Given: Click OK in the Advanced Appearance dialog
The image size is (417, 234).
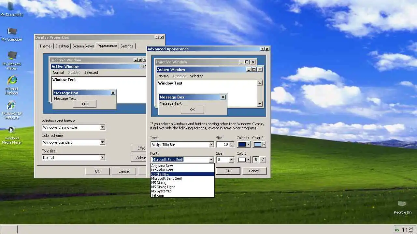Looking at the screenshot, I should (228, 171).
